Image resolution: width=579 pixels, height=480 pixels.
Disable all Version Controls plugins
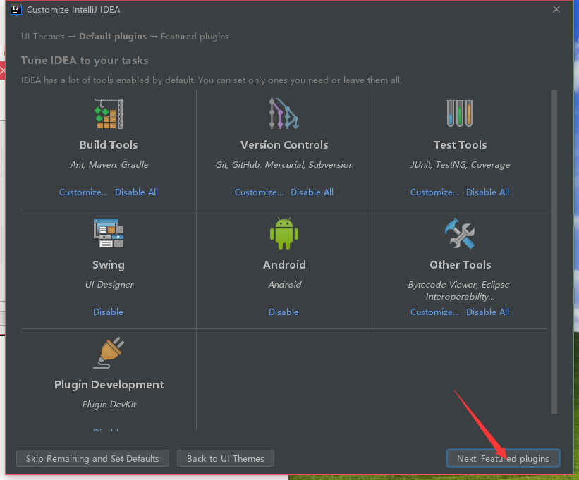coord(312,192)
